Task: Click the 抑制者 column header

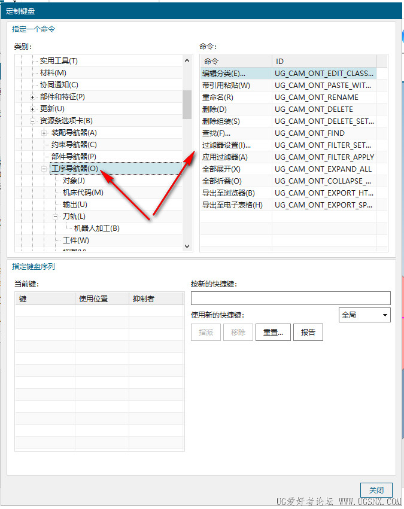Action: 156,298
